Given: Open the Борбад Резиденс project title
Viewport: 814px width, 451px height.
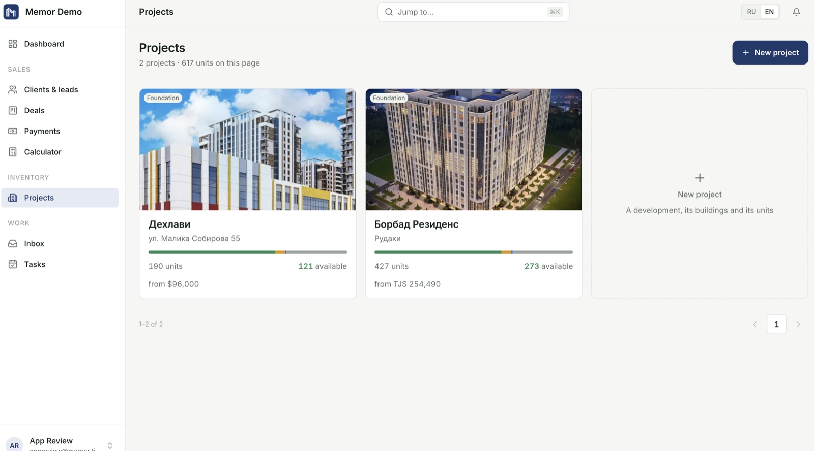Looking at the screenshot, I should click(x=416, y=224).
